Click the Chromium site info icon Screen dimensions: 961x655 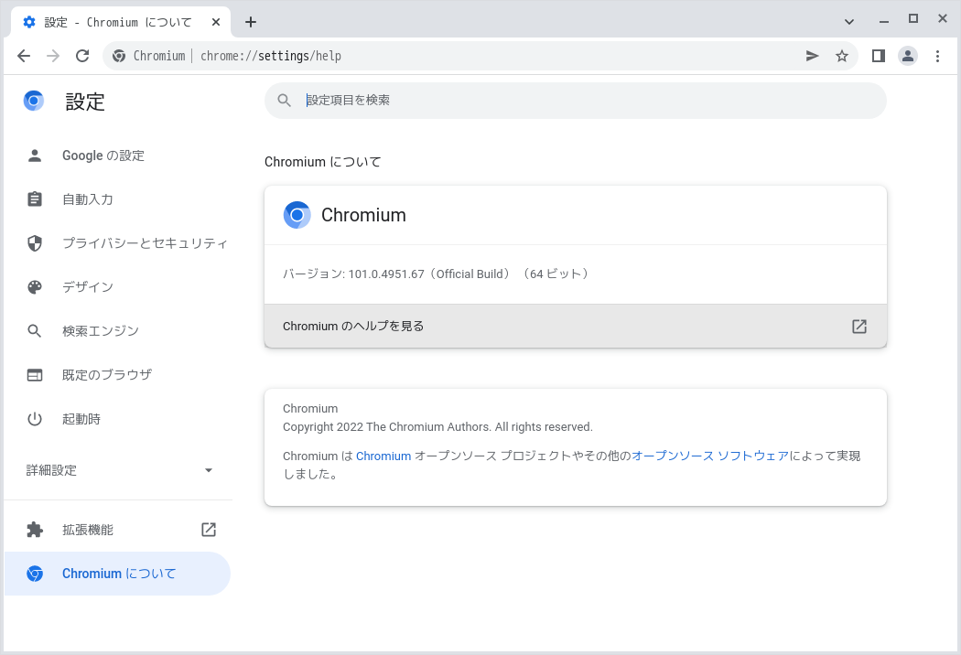[119, 56]
